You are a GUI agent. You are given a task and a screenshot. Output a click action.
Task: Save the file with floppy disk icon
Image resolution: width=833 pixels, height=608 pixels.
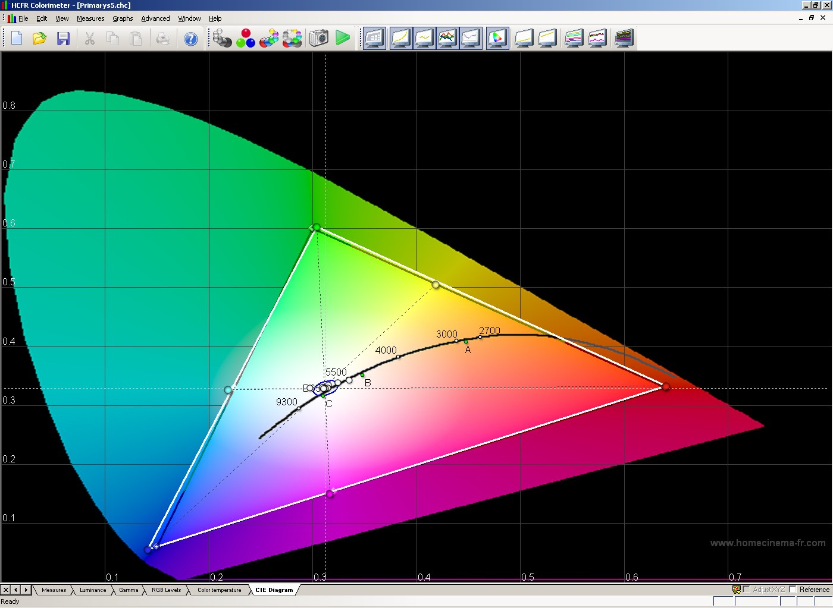[x=63, y=39]
